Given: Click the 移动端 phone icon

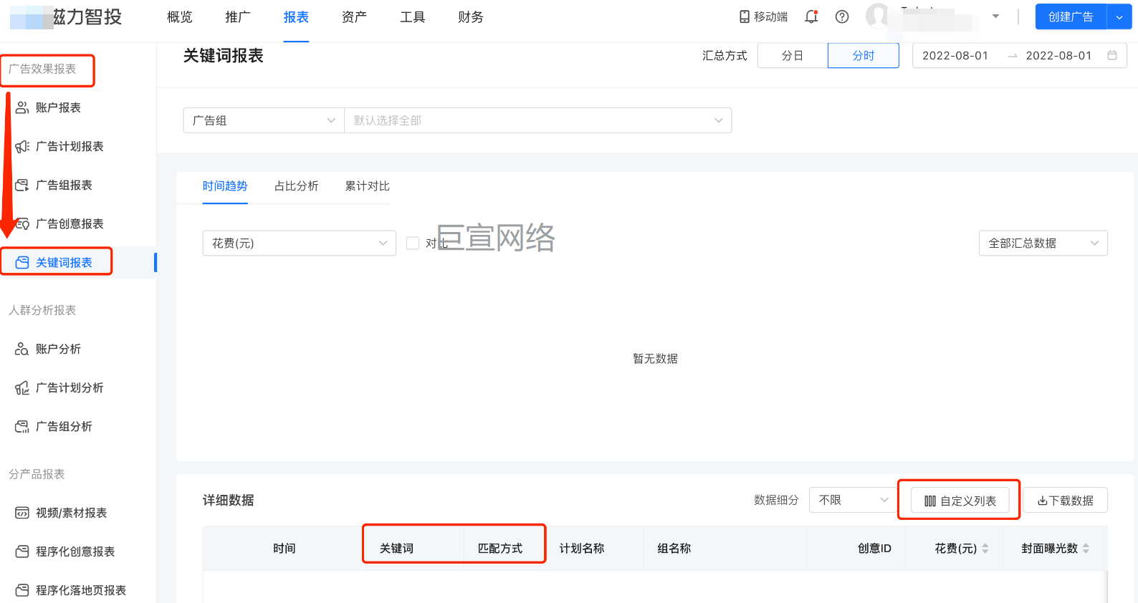Looking at the screenshot, I should click(x=745, y=16).
